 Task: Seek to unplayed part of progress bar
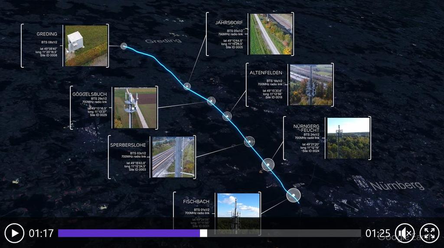(x=284, y=233)
